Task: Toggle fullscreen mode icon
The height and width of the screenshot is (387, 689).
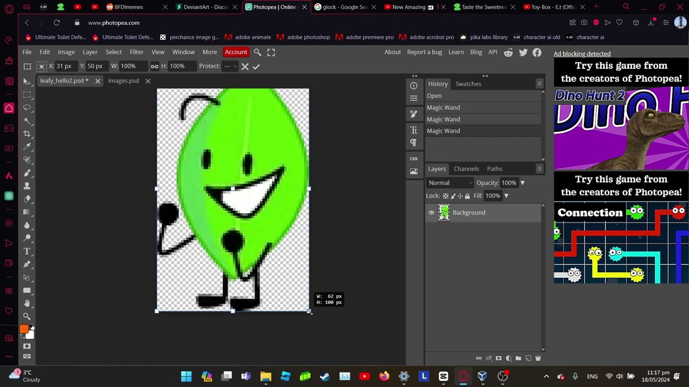Action: coord(271,52)
